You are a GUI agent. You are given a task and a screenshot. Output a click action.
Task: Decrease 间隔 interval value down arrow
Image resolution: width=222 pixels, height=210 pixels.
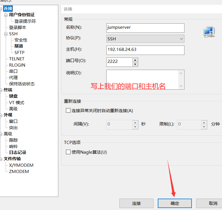(x=135, y=127)
